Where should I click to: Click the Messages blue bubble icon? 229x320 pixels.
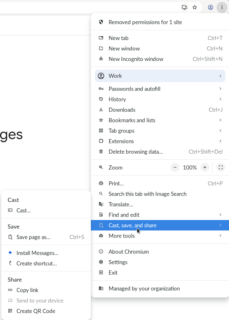tap(10, 253)
